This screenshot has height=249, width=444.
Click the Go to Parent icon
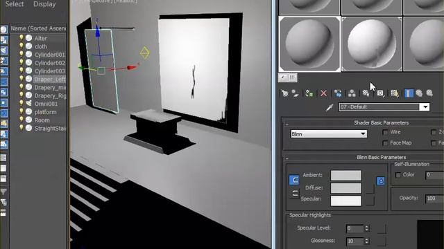click(x=419, y=93)
